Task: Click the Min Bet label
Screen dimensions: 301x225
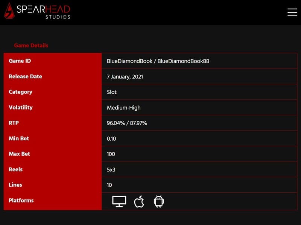Action: pyautogui.click(x=19, y=138)
